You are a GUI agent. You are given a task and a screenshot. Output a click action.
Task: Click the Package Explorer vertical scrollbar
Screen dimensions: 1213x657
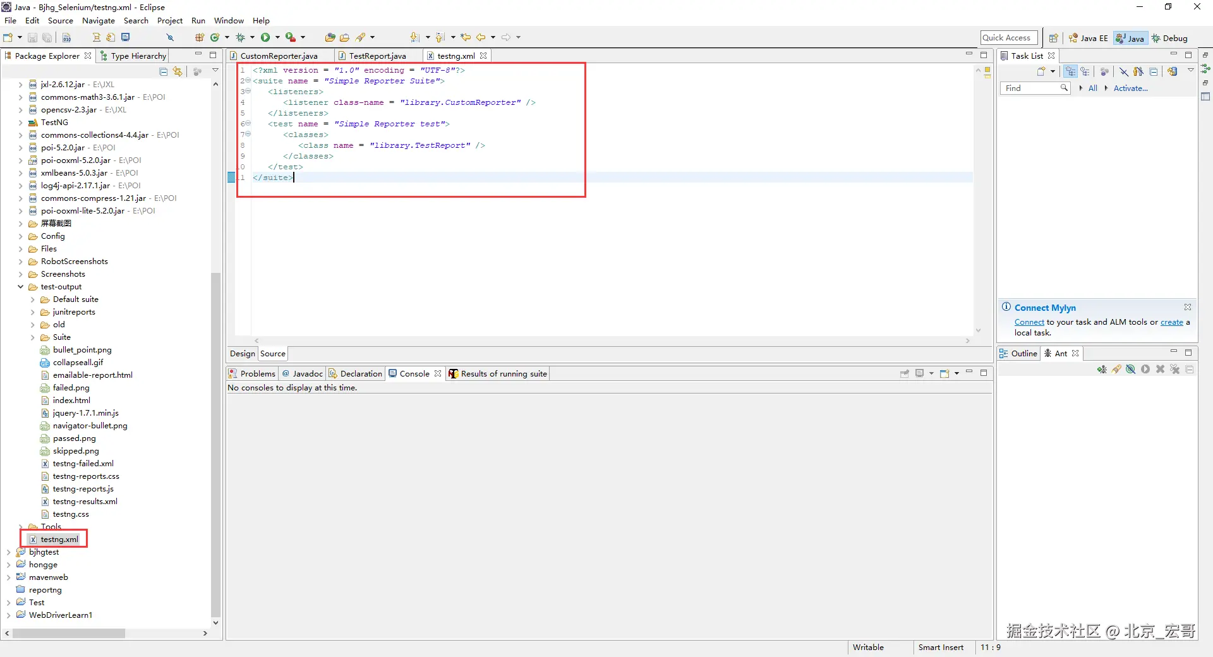(215, 444)
